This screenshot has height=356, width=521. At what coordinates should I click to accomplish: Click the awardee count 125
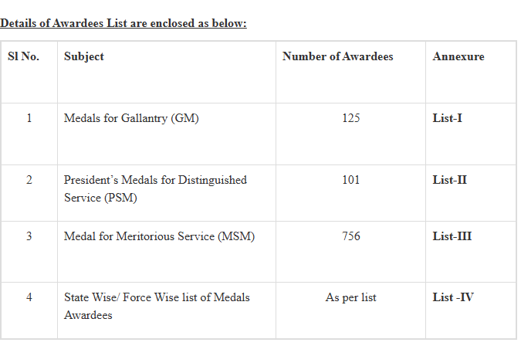350,119
